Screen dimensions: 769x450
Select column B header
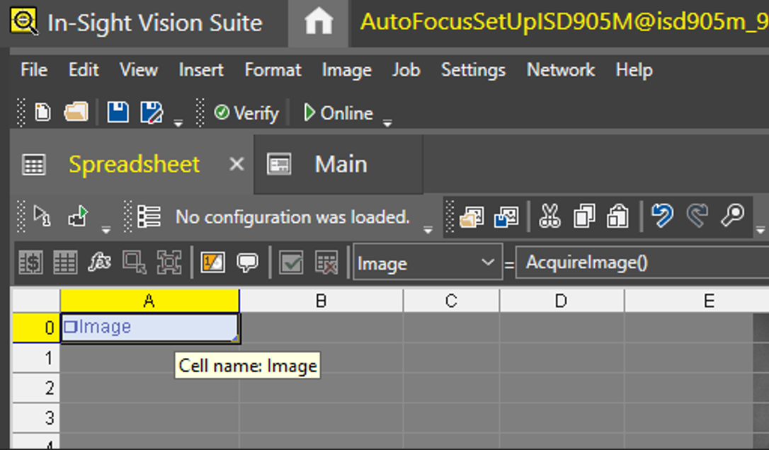click(x=321, y=301)
